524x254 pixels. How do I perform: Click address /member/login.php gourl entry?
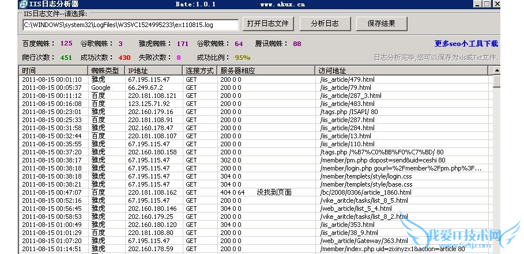(x=401, y=168)
